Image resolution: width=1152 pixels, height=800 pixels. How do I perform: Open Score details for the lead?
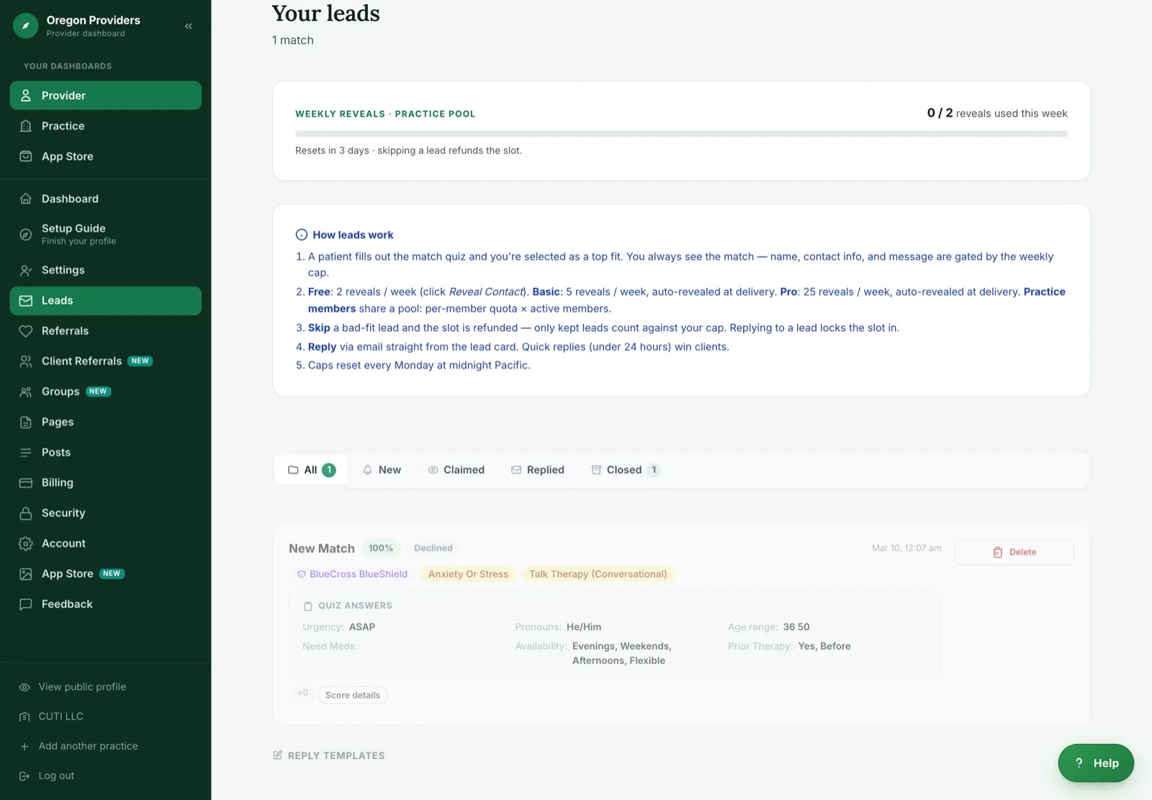coord(353,695)
